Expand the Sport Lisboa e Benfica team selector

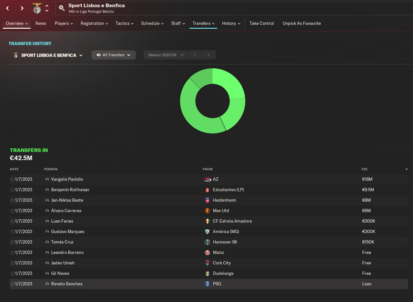click(48, 55)
